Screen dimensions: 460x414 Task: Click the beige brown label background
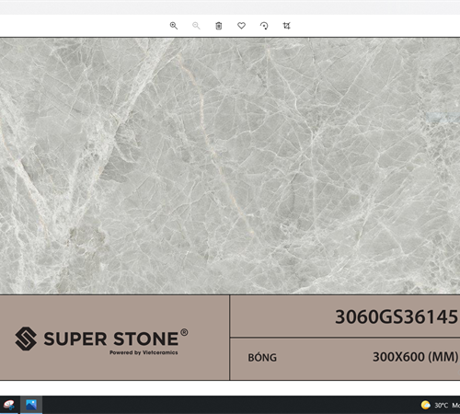tap(115, 338)
